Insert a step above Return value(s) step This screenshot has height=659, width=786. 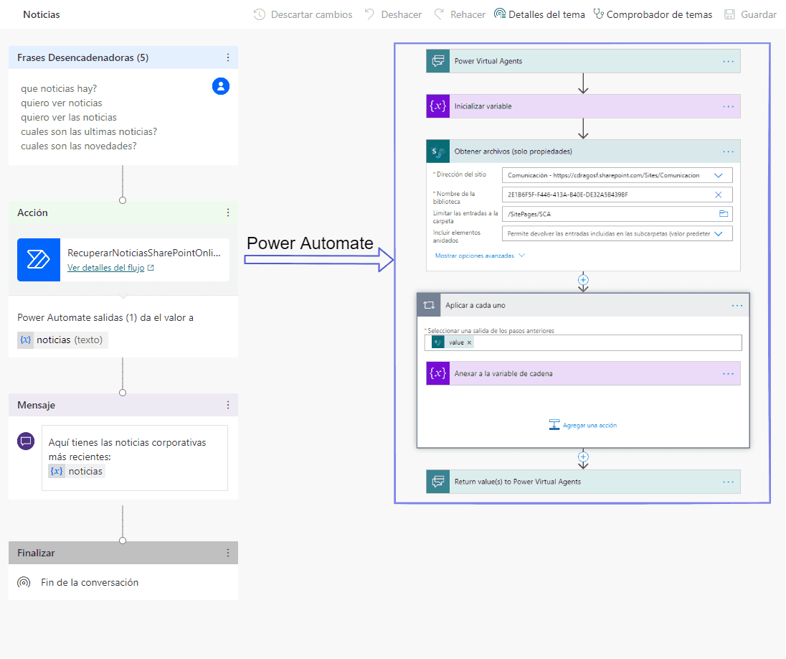pos(583,457)
